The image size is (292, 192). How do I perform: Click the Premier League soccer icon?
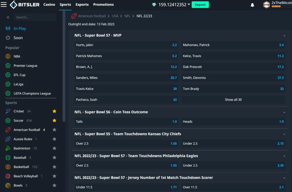point(8,65)
